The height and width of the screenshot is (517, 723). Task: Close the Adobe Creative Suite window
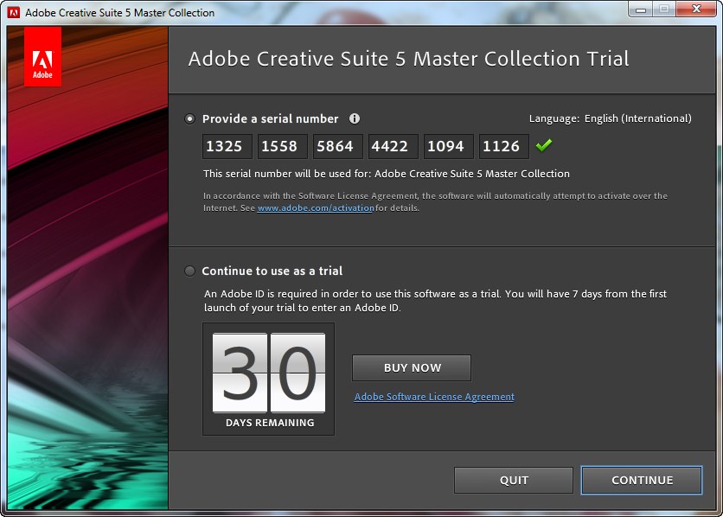click(x=697, y=10)
